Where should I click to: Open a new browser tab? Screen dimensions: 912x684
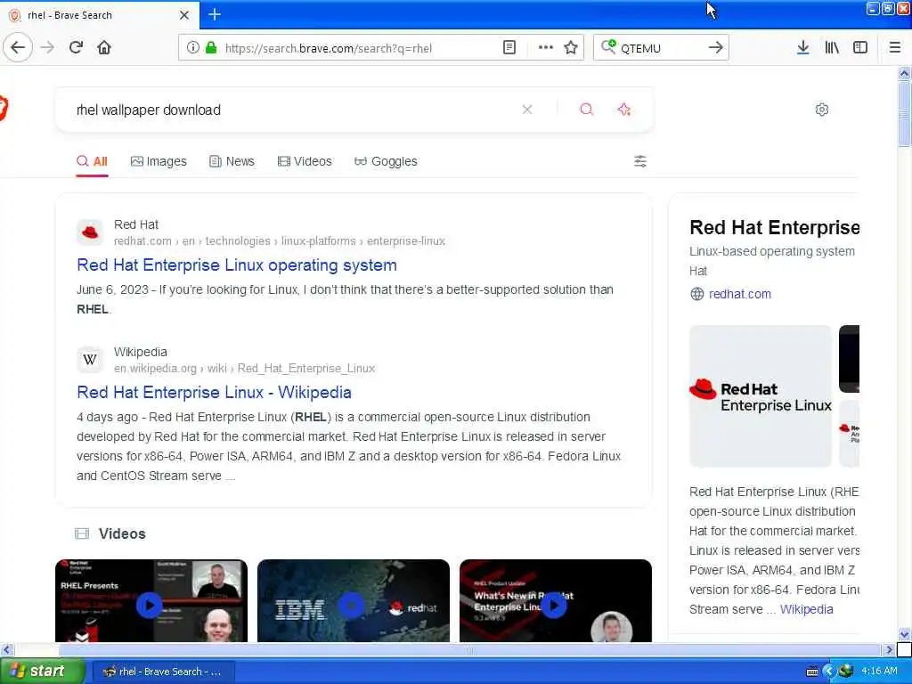click(215, 14)
